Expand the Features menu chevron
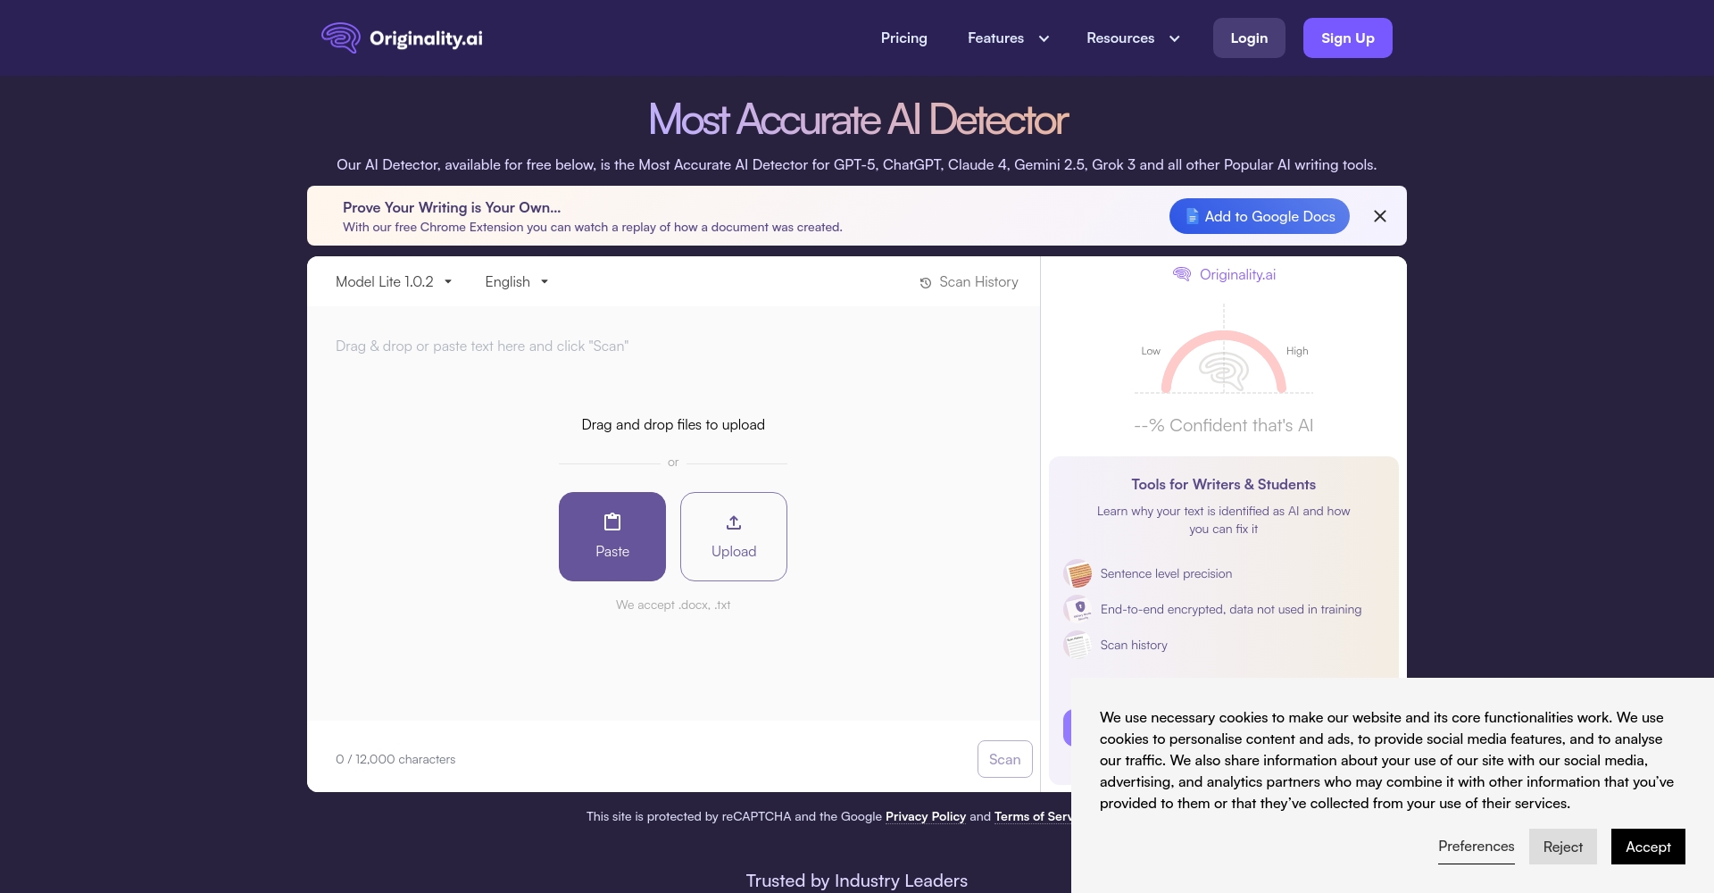This screenshot has width=1714, height=893. (x=1044, y=38)
